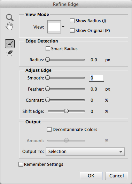Confirm with the OK button

[x=91, y=176]
